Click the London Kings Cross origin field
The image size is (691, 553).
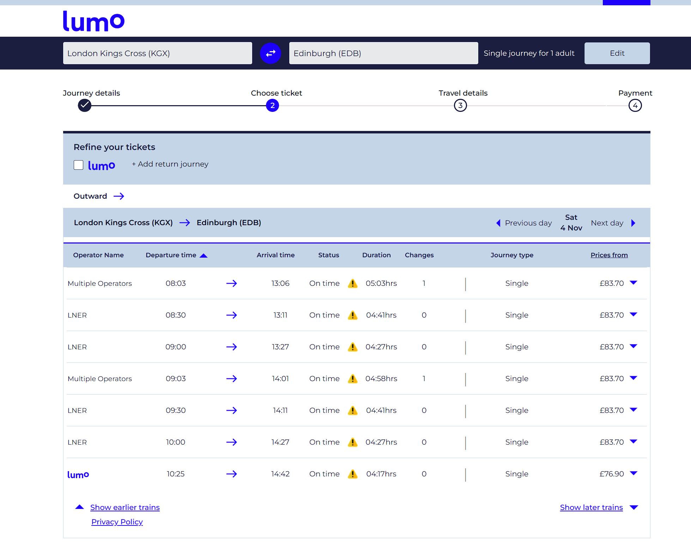point(158,53)
